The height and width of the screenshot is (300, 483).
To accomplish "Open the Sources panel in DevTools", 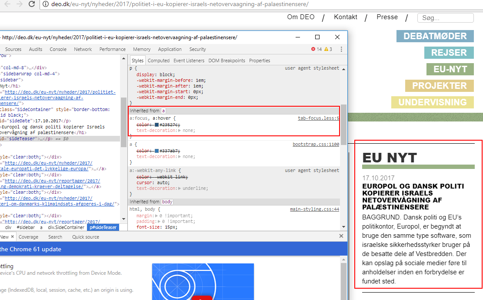I will coord(13,49).
